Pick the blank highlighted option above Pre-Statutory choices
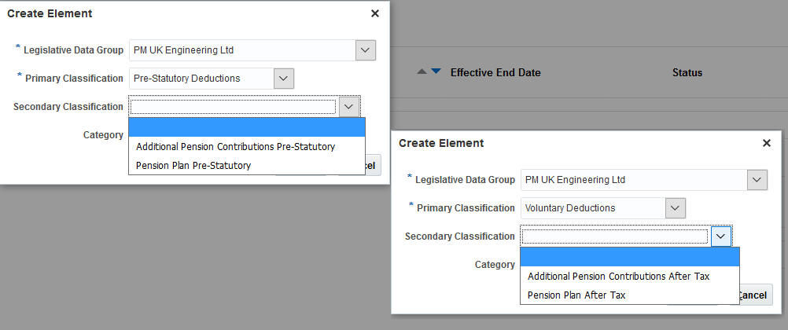Screen dimensions: 788x330 click(x=246, y=127)
